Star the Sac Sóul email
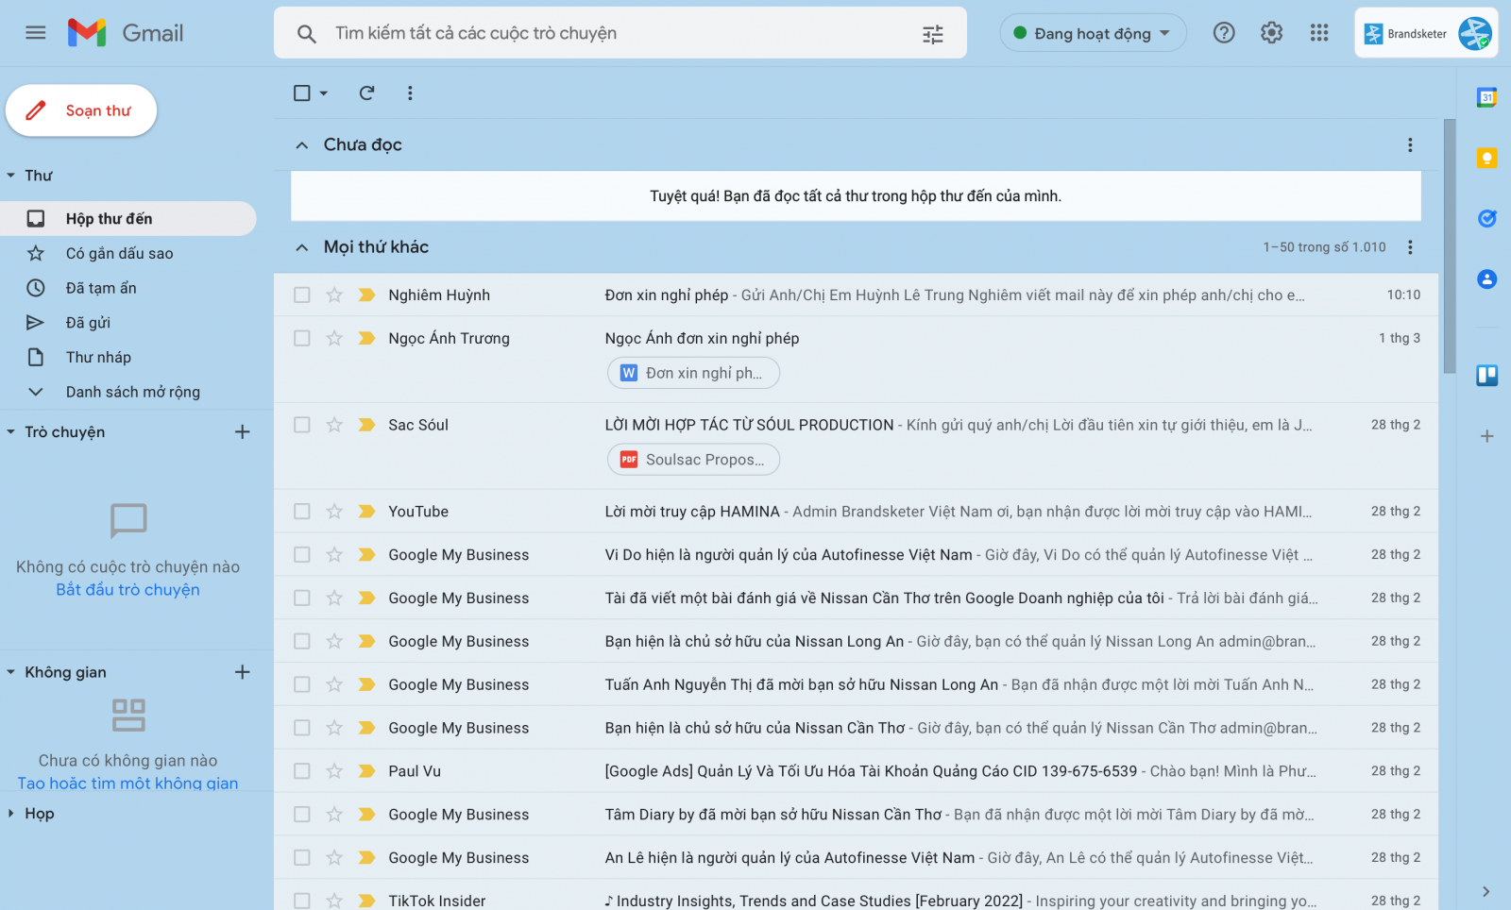1511x910 pixels. click(x=334, y=425)
